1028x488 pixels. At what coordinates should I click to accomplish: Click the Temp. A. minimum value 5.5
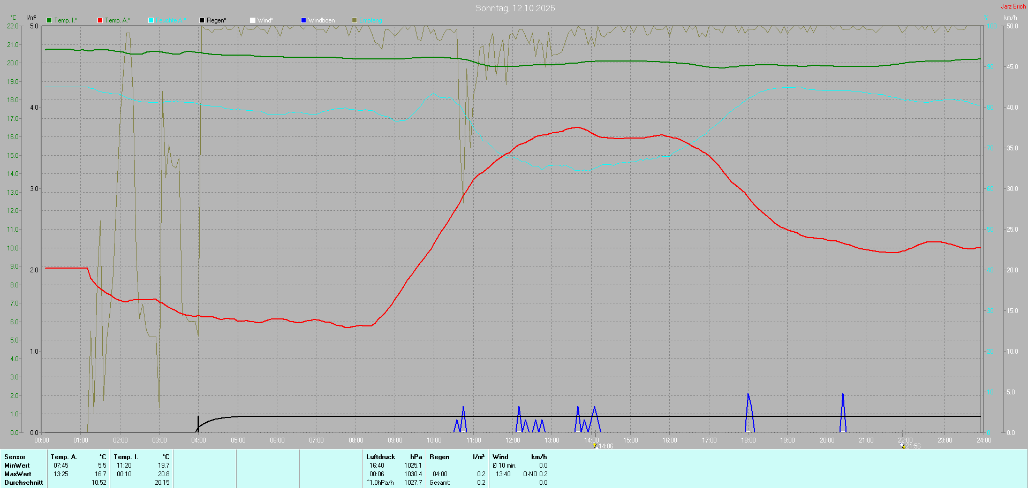coord(102,466)
